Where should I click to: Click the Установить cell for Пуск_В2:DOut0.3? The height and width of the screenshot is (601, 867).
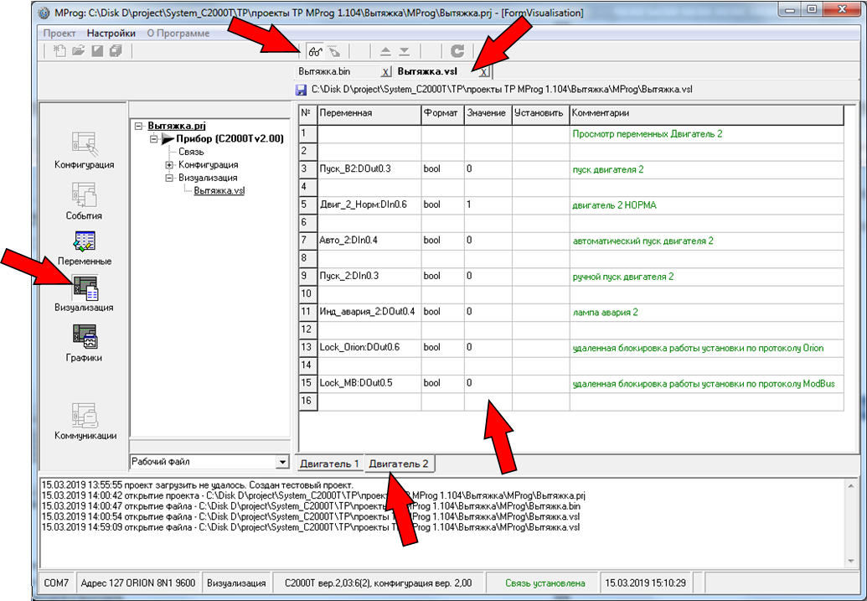click(x=540, y=169)
